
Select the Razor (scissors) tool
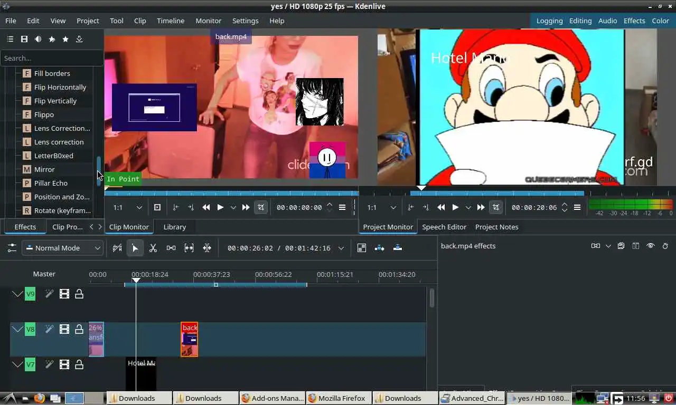(x=153, y=248)
